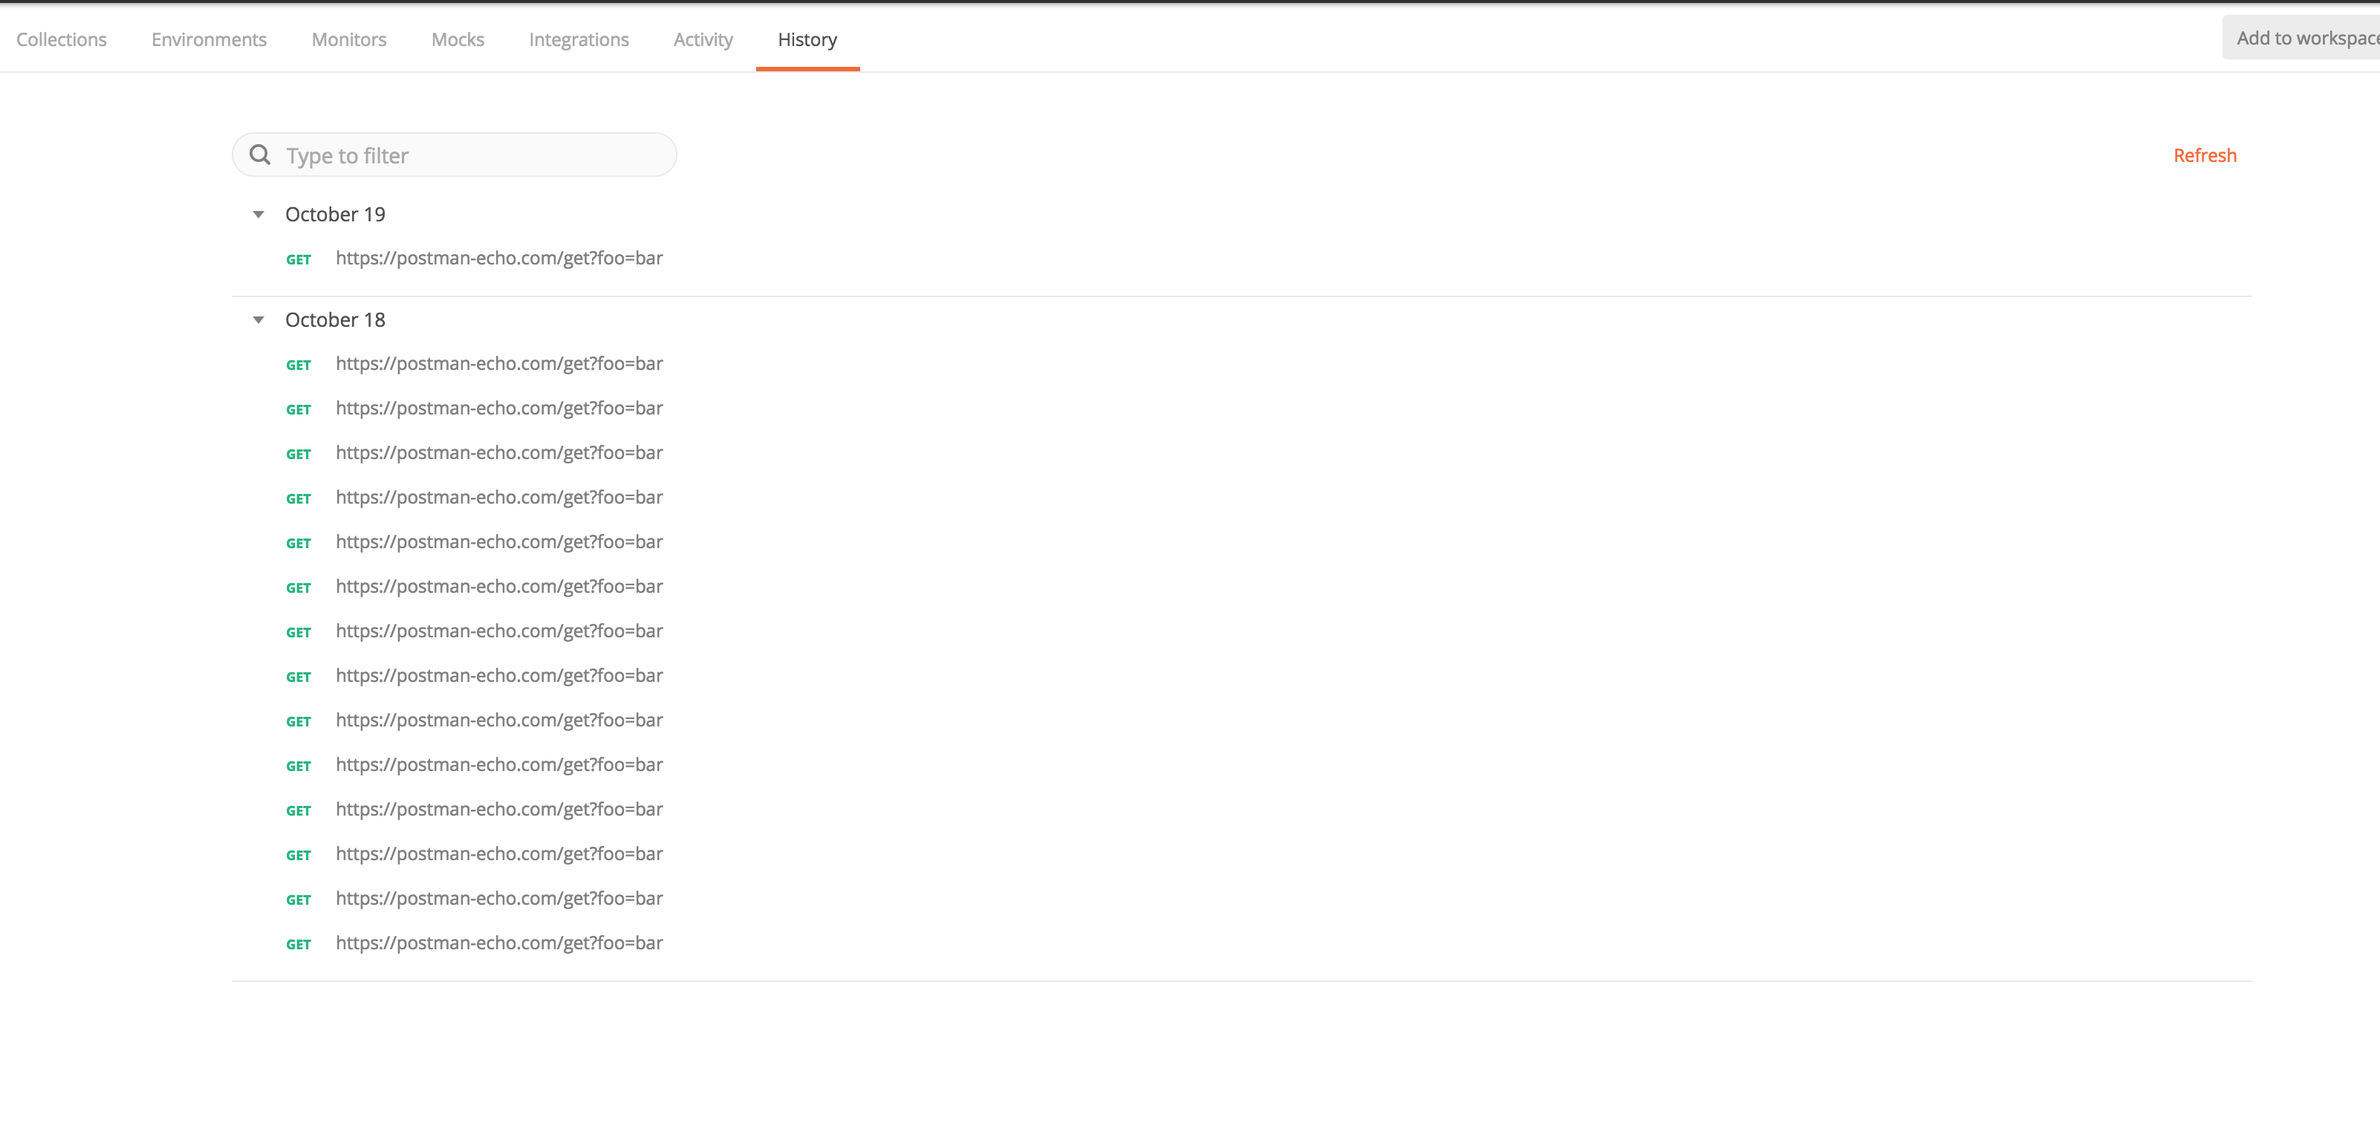Switch to the Monitors tab
2380x1135 pixels.
(348, 39)
